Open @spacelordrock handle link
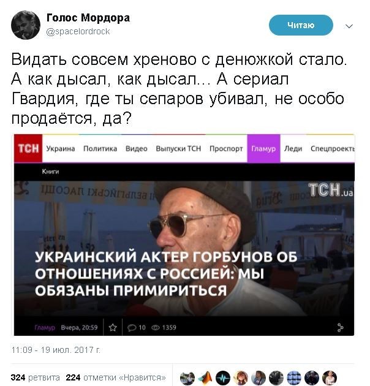 (x=78, y=31)
